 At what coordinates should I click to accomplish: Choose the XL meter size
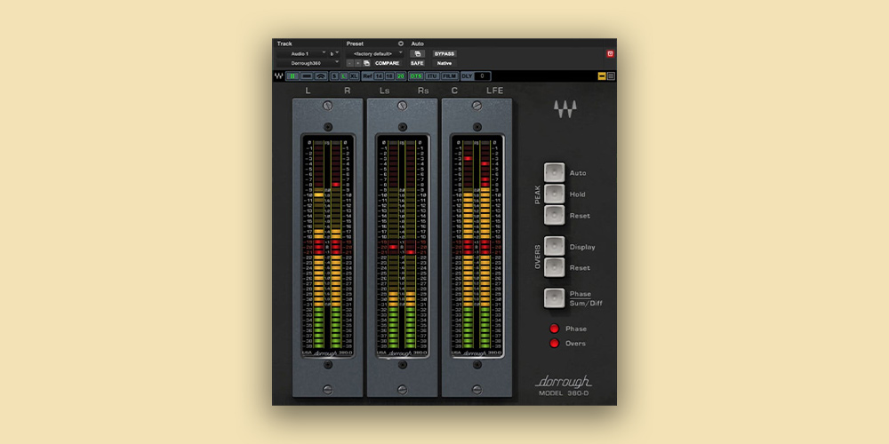(x=355, y=75)
